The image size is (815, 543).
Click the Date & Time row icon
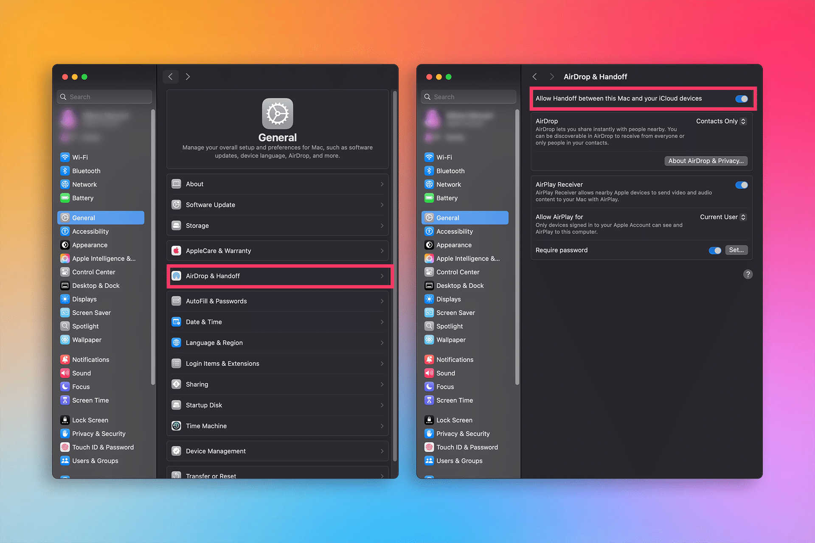click(x=177, y=322)
